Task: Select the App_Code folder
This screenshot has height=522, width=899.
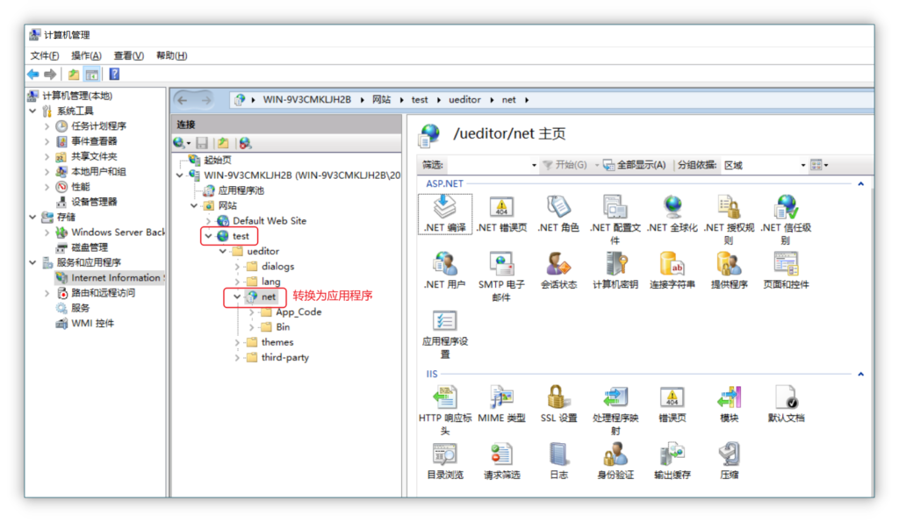Action: 298,312
